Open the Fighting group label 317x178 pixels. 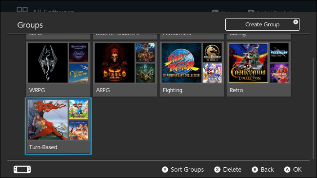tap(173, 90)
